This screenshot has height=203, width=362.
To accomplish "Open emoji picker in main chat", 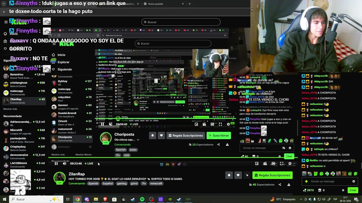I will click(x=354, y=182).
